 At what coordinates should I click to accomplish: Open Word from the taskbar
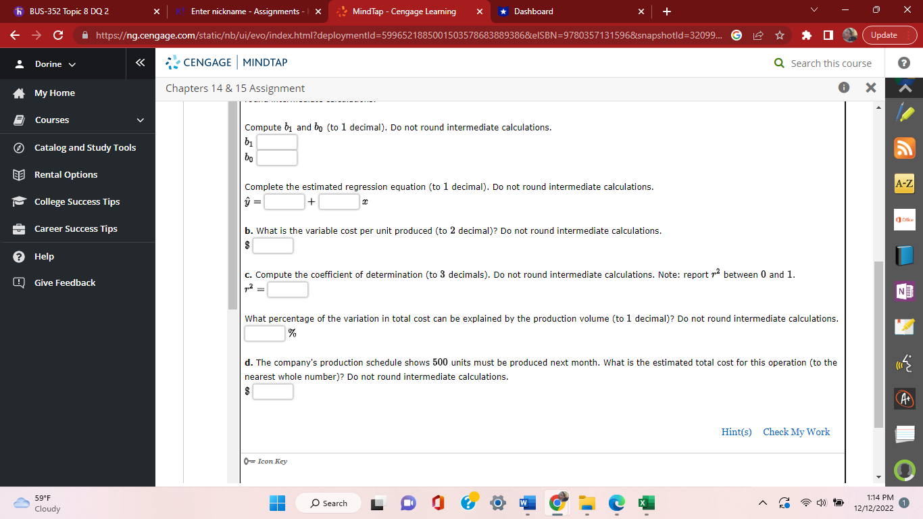(x=526, y=503)
